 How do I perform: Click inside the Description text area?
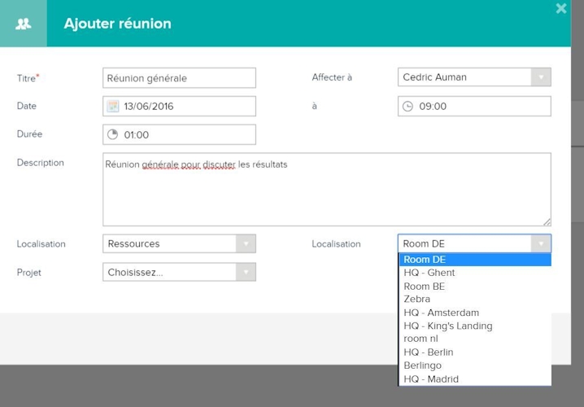coord(325,195)
